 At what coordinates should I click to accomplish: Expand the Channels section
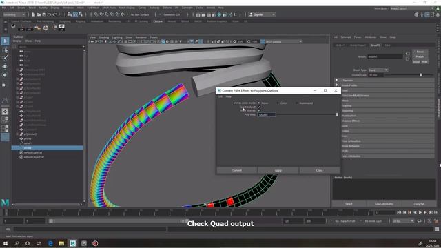click(x=337, y=80)
